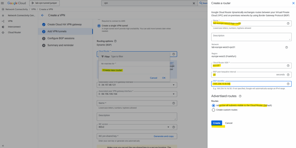
Task: Click help icon beside keepalive seconds
Action: point(288,74)
